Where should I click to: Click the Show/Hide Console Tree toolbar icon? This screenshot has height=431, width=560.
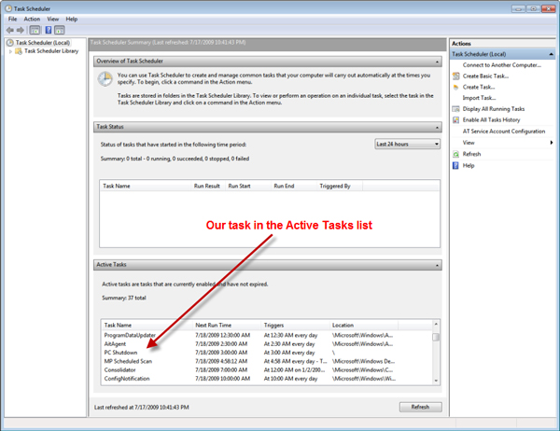point(35,30)
